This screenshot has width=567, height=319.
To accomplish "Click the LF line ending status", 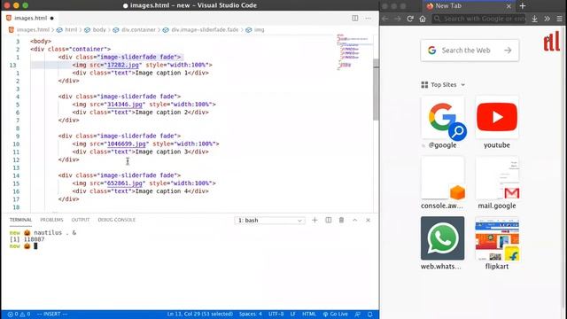I will click(293, 314).
